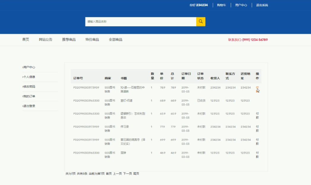Click the 共有6条 record count text
This screenshot has height=185, width=311.
82,174
